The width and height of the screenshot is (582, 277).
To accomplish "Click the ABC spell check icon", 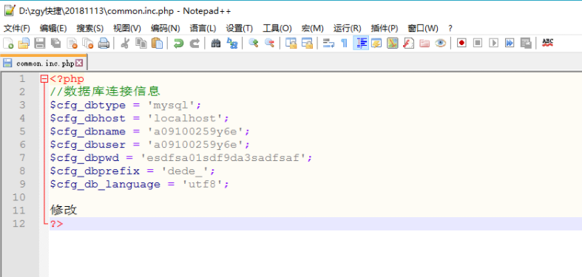I will 547,43.
